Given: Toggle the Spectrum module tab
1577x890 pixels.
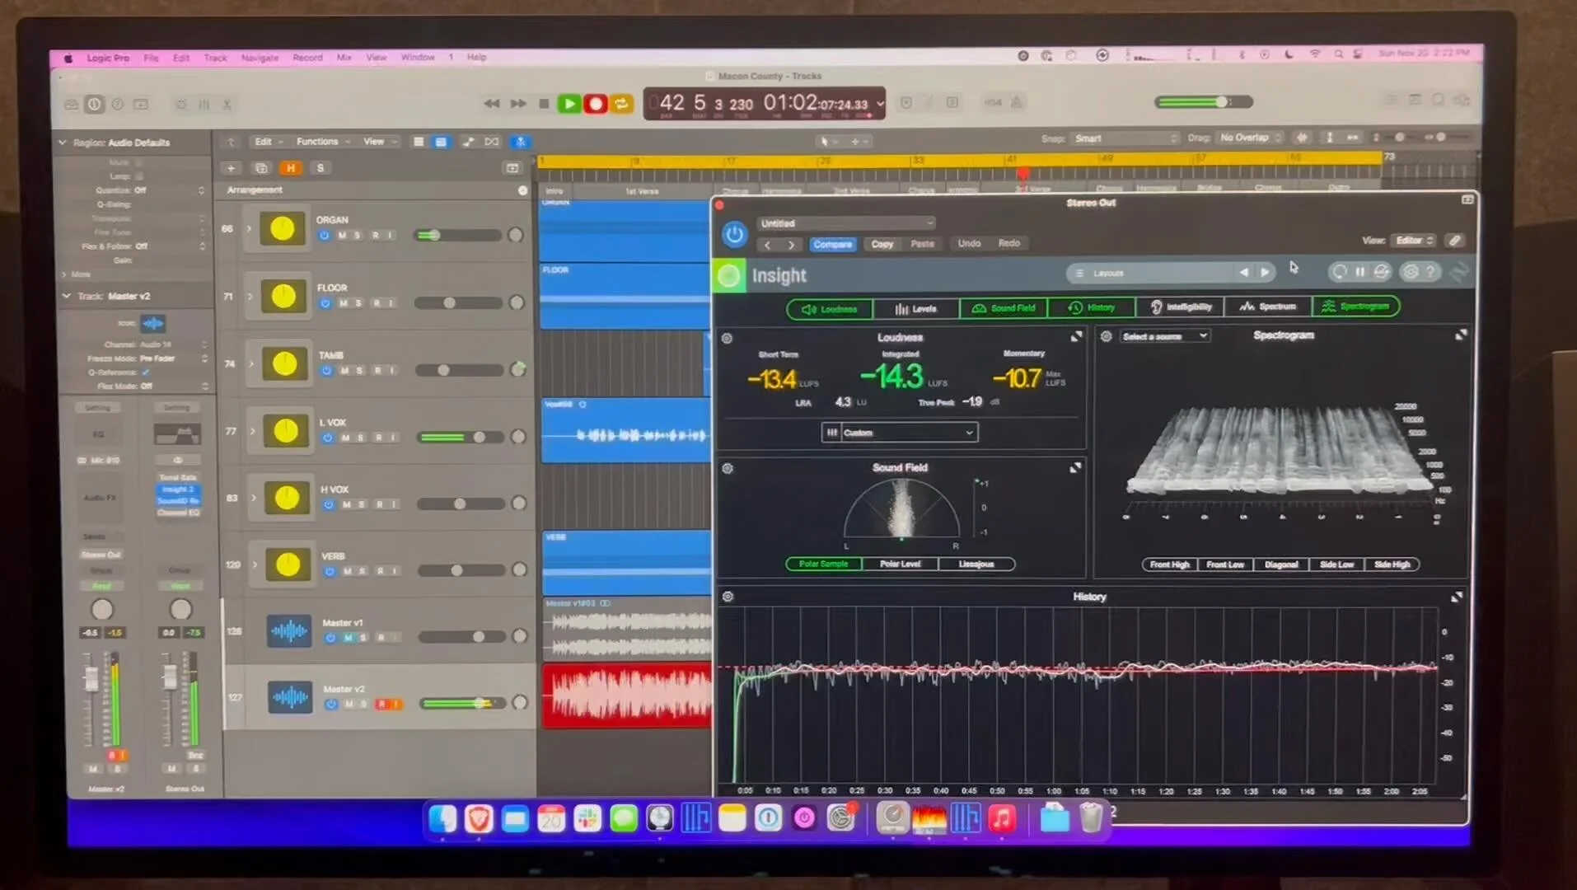Looking at the screenshot, I should 1268,307.
